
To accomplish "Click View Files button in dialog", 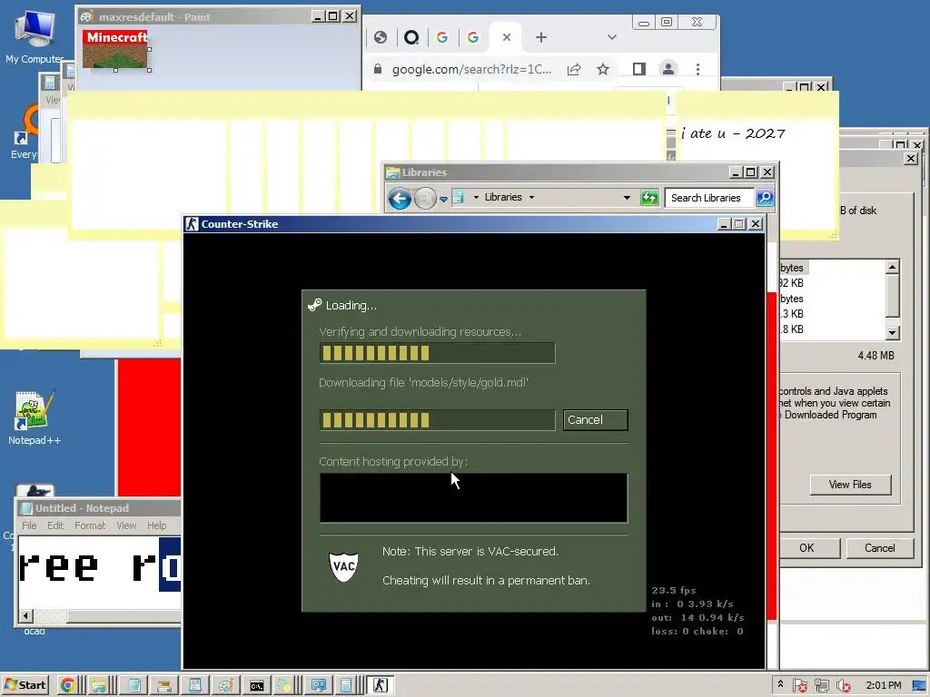I will (850, 485).
